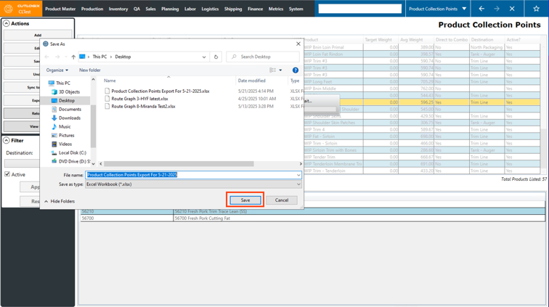Open the Inventory menu
549x307 pixels.
[x=118, y=9]
